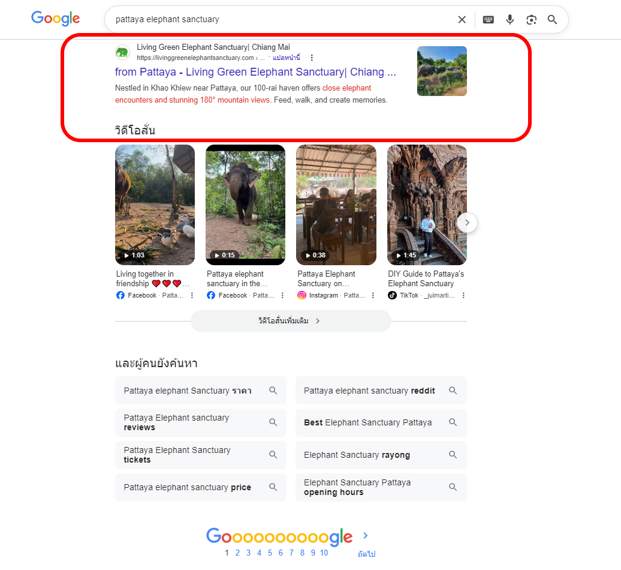621x570 pixels.
Task: Jump to results page 10
Action: click(324, 553)
